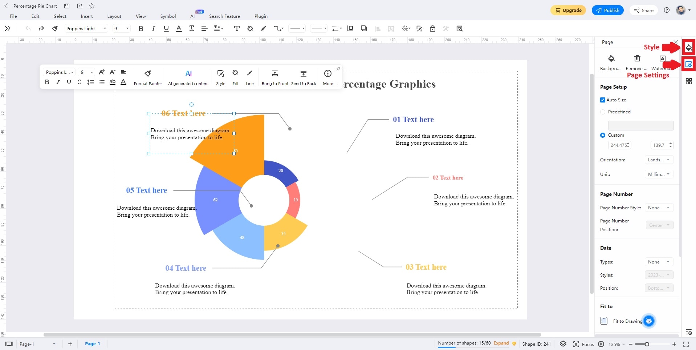Open the Page Number Style dropdown
This screenshot has width=696, height=350.
click(x=659, y=208)
